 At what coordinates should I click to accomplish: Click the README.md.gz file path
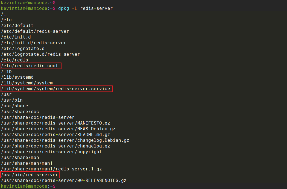pos(55,135)
